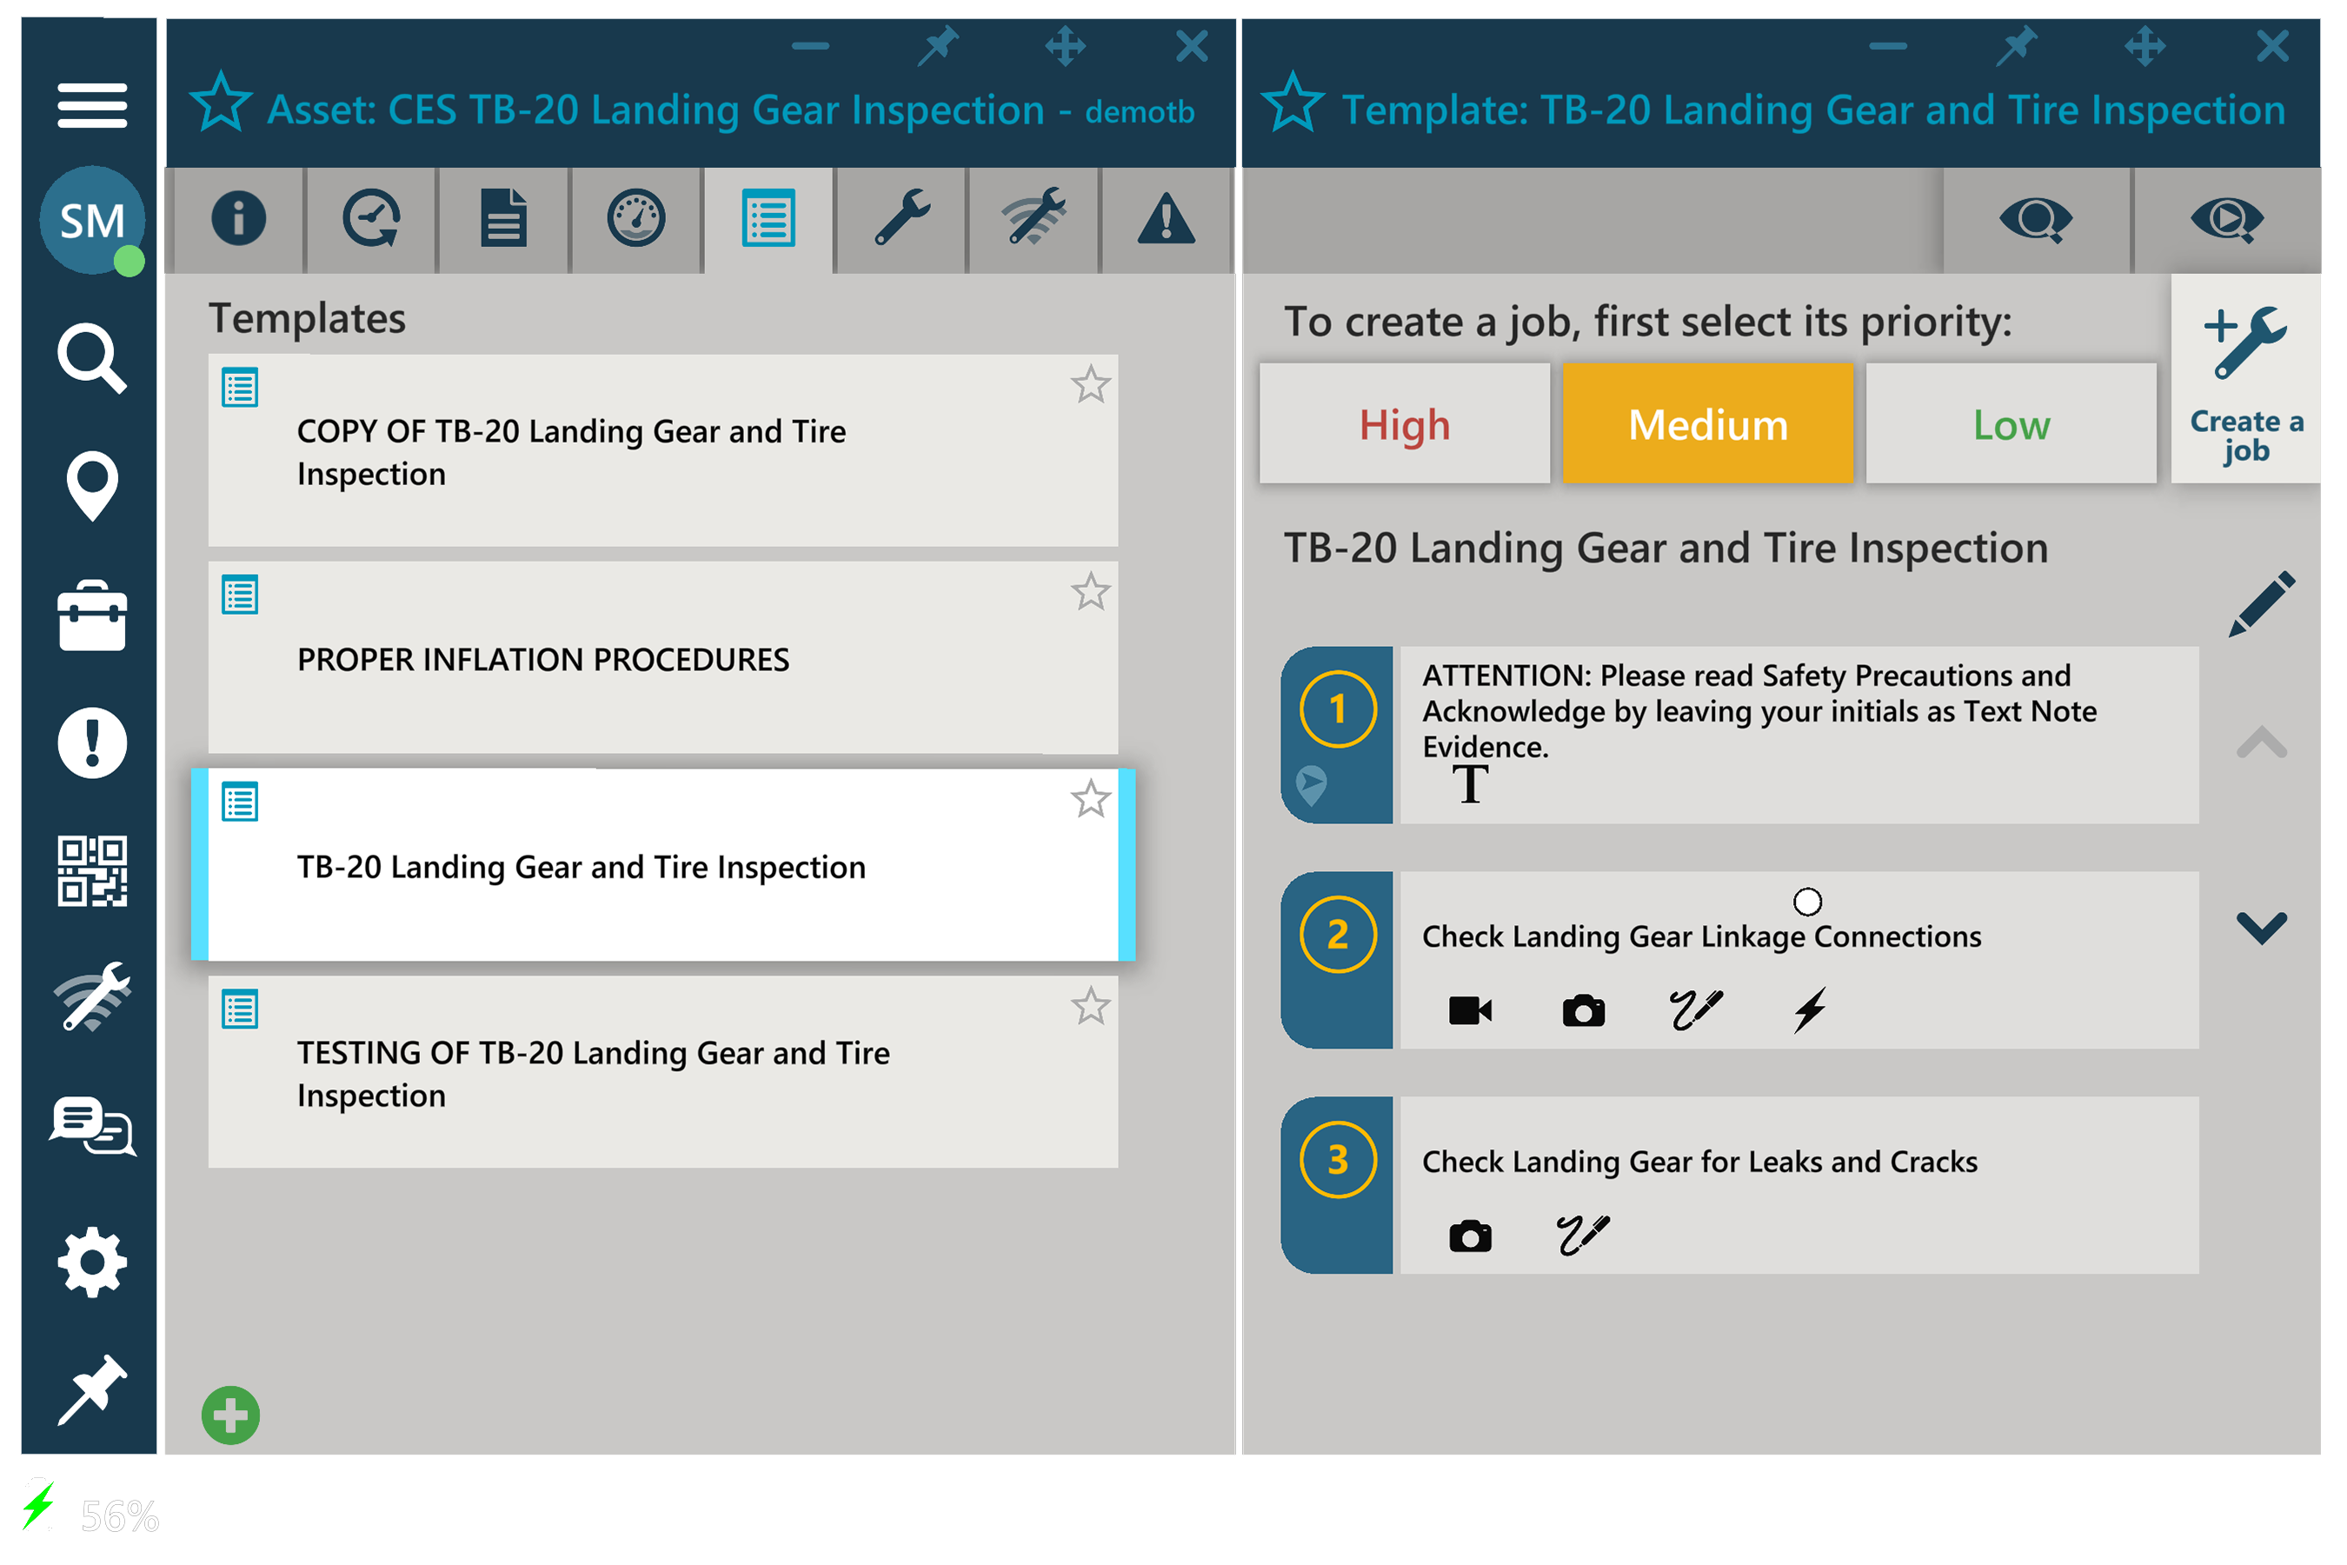This screenshot has width=2347, height=1565.
Task: Click the map location pin icon
Action: (x=92, y=486)
